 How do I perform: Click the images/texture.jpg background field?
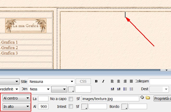click(110, 98)
